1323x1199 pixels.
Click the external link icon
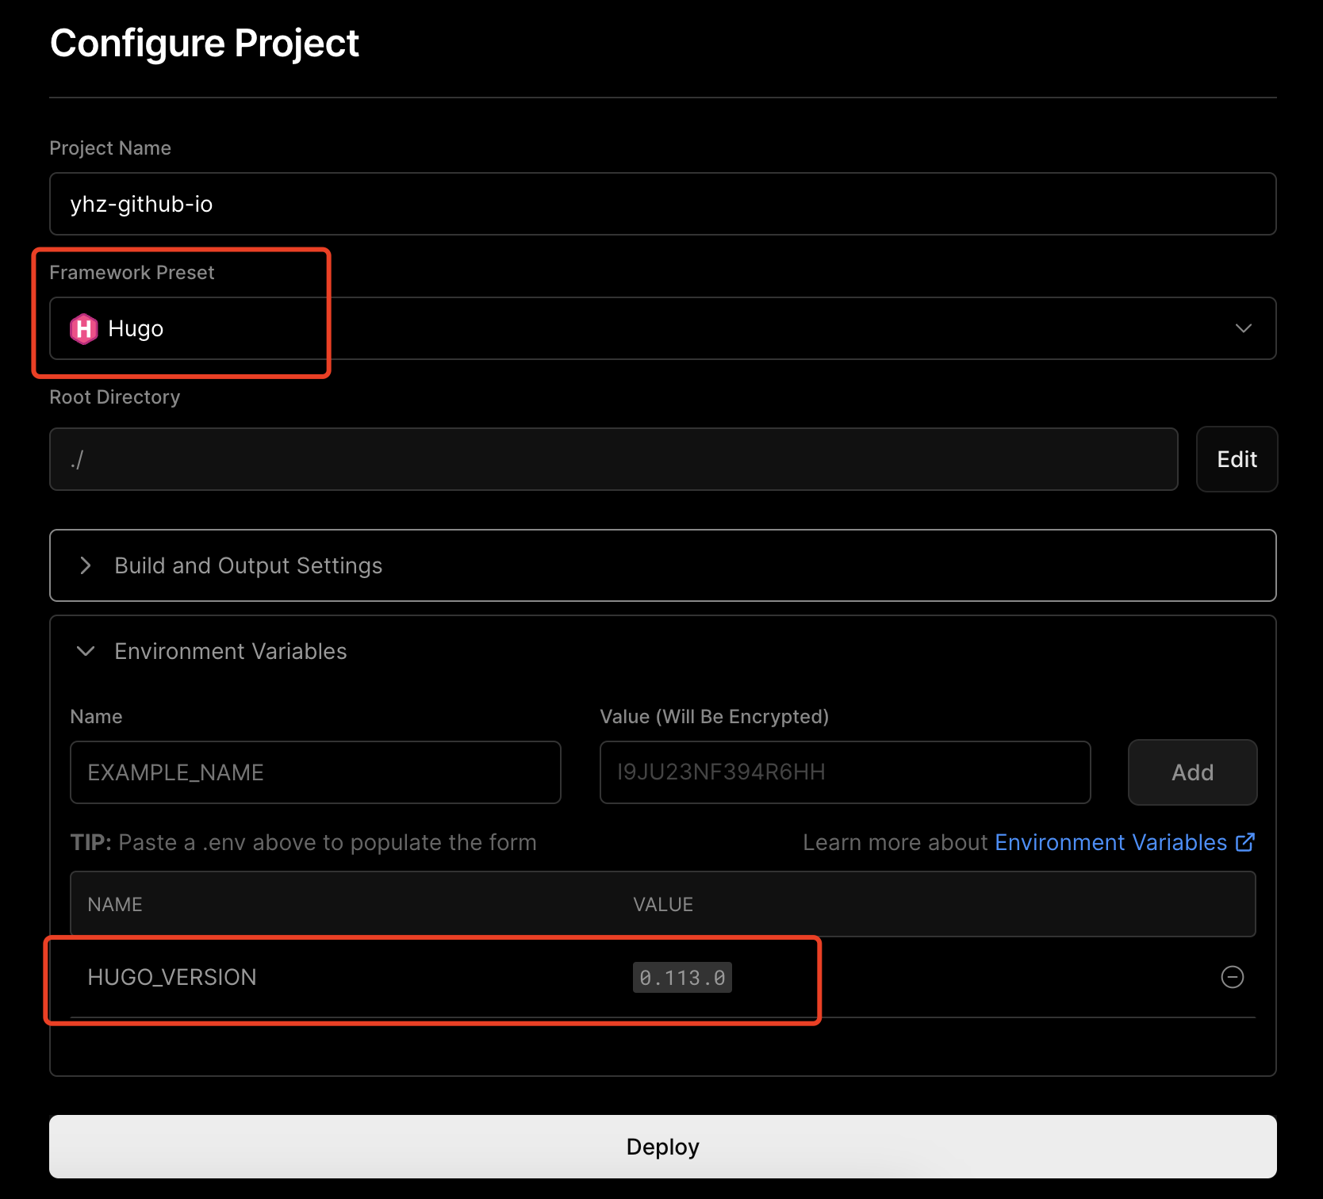coord(1245,842)
